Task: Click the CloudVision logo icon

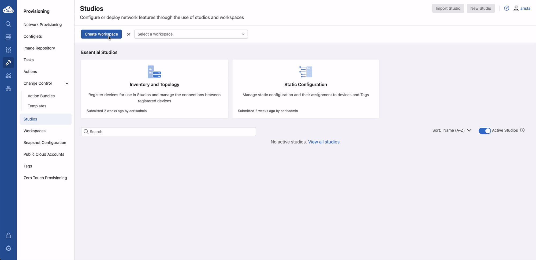Action: pyautogui.click(x=8, y=10)
